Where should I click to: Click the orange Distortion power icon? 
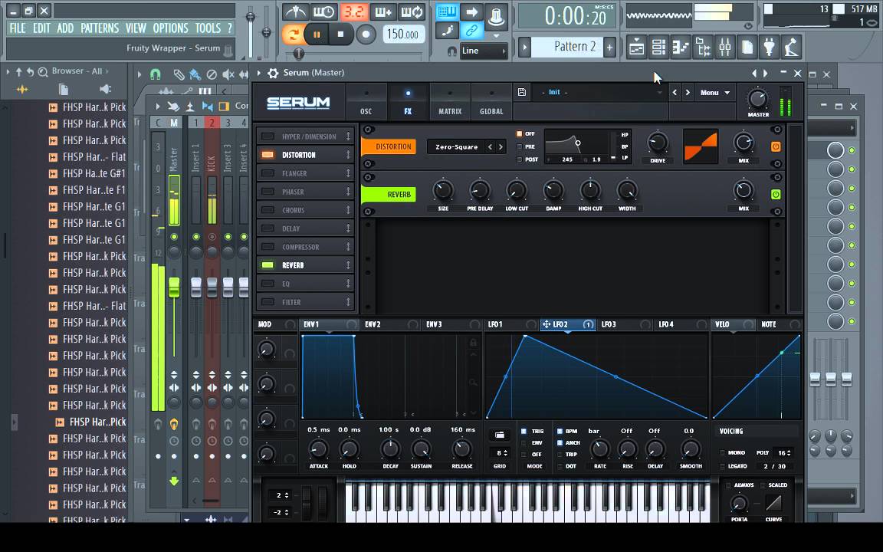776,146
